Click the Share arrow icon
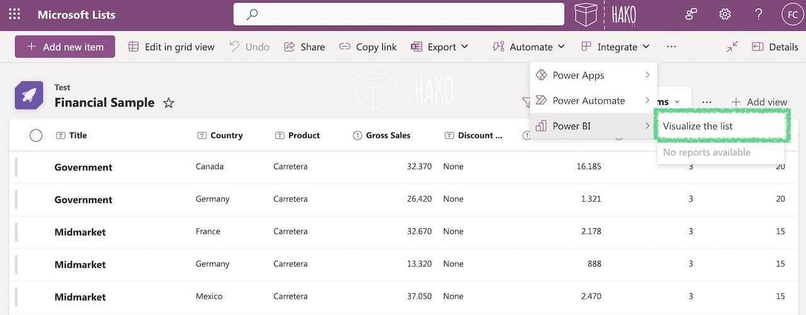Image resolution: width=806 pixels, height=315 pixels. pyautogui.click(x=290, y=47)
